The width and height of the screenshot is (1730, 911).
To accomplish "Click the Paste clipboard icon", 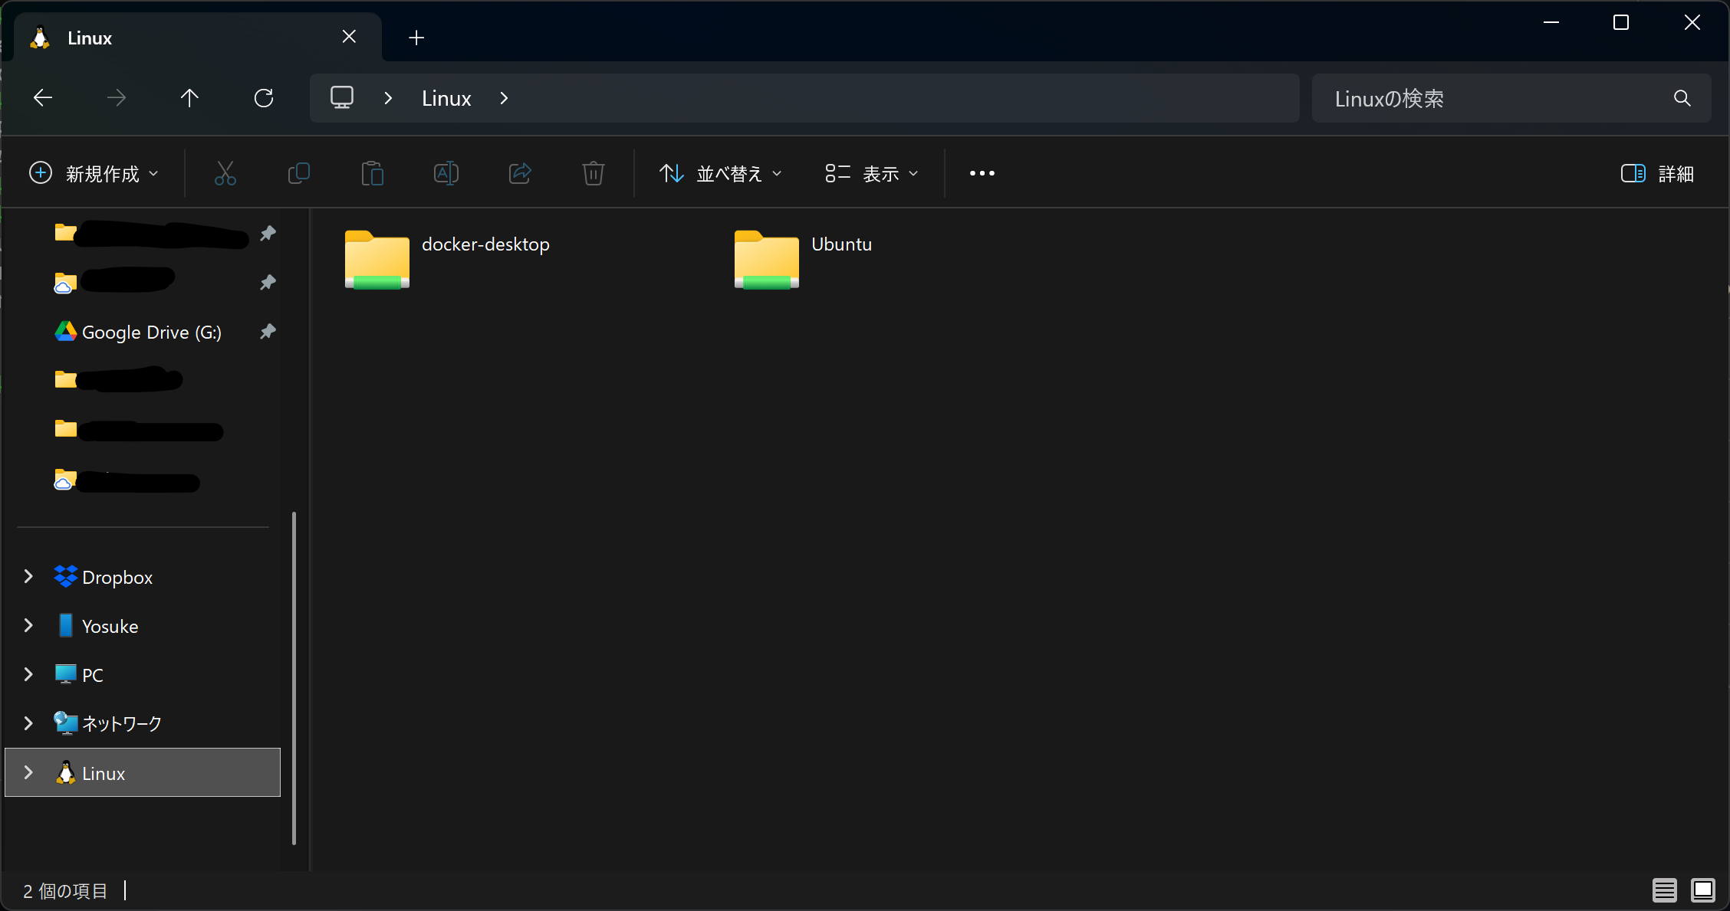I will pyautogui.click(x=372, y=173).
